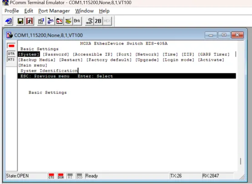Open the Profile menu
This screenshot has height=184, width=252.
[x=12, y=11]
